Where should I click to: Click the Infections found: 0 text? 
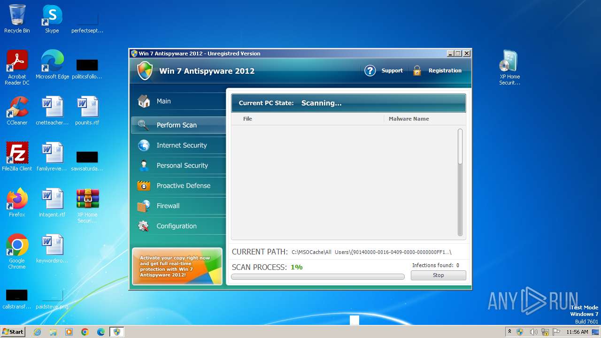(435, 265)
